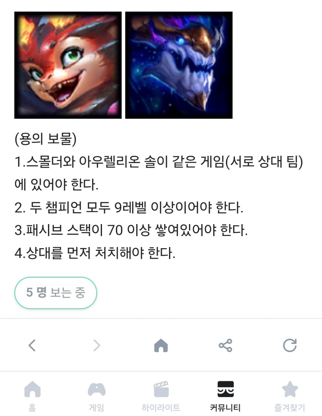
Task: Open the 즐겨찾기 tab label
Action: point(290,408)
